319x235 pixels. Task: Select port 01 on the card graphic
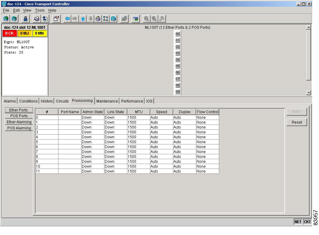pyautogui.click(x=178, y=40)
